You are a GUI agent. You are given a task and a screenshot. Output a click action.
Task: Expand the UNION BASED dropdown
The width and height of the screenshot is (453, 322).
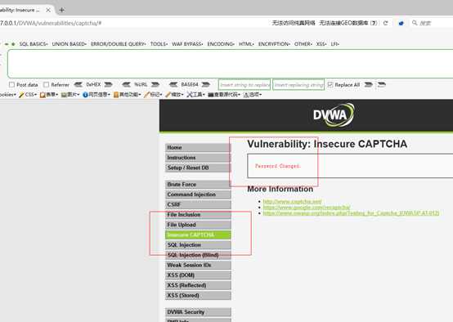point(70,44)
